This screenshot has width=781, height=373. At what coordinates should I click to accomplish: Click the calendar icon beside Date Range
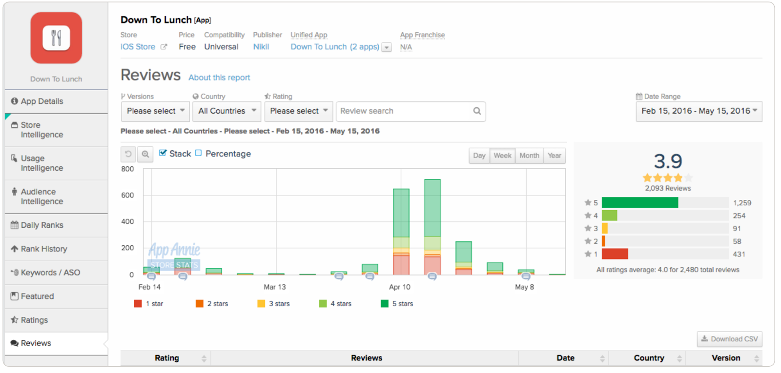point(639,97)
